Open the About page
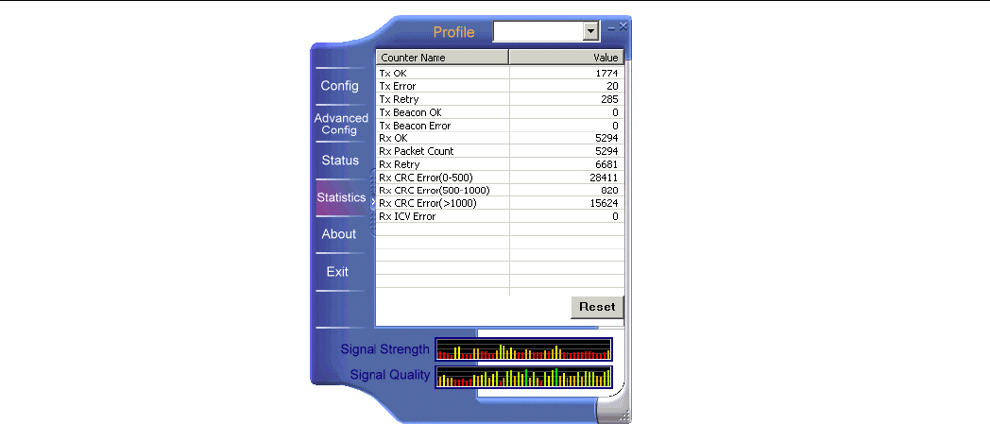990x424 pixels. pyautogui.click(x=339, y=234)
